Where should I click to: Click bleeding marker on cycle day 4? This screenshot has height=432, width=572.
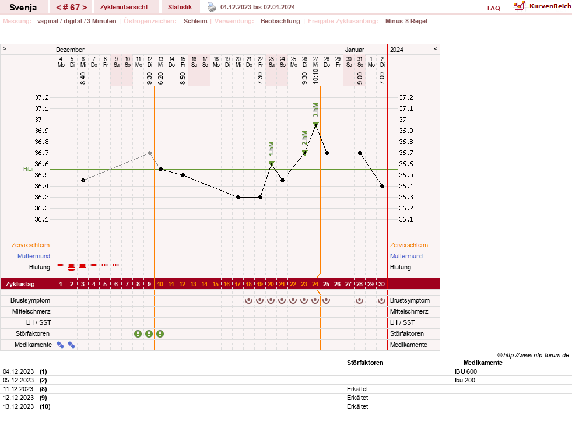pos(94,265)
